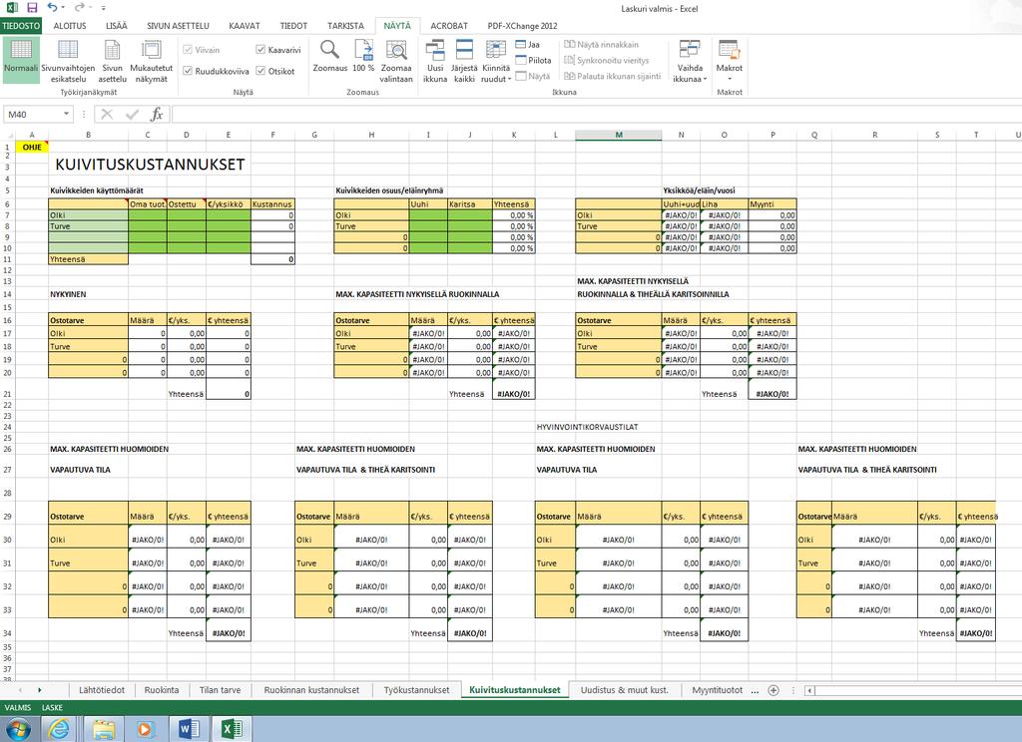Viewport: 1022px width, 742px height.
Task: Hide the window with Piilota
Action: coord(533,60)
